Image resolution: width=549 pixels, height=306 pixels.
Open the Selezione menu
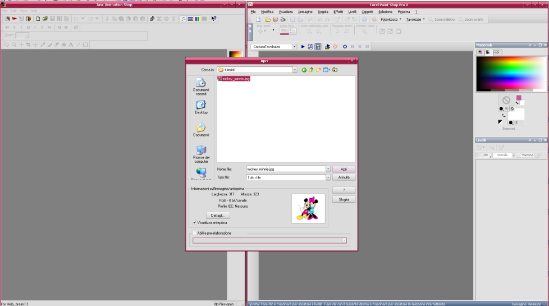coord(385,12)
